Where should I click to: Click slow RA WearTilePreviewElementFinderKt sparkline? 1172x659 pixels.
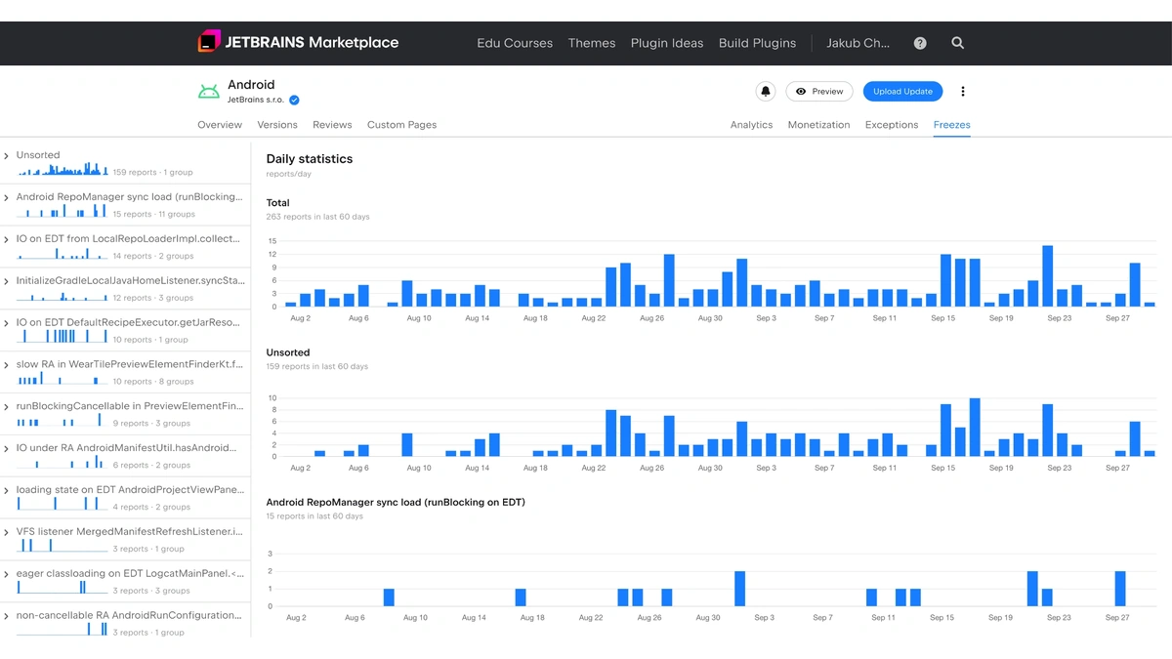coord(63,378)
